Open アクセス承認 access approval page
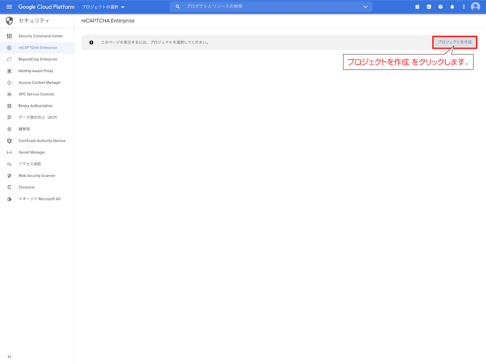 [30, 164]
